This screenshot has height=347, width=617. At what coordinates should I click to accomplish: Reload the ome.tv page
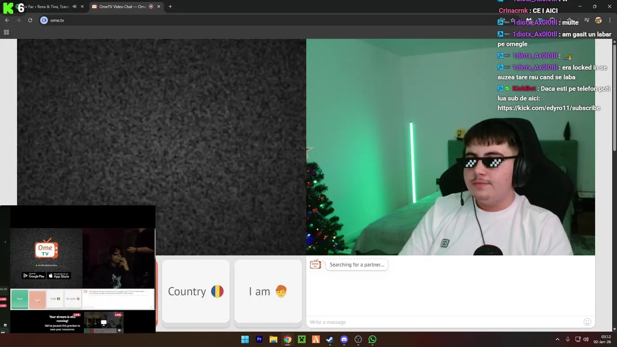(30, 20)
